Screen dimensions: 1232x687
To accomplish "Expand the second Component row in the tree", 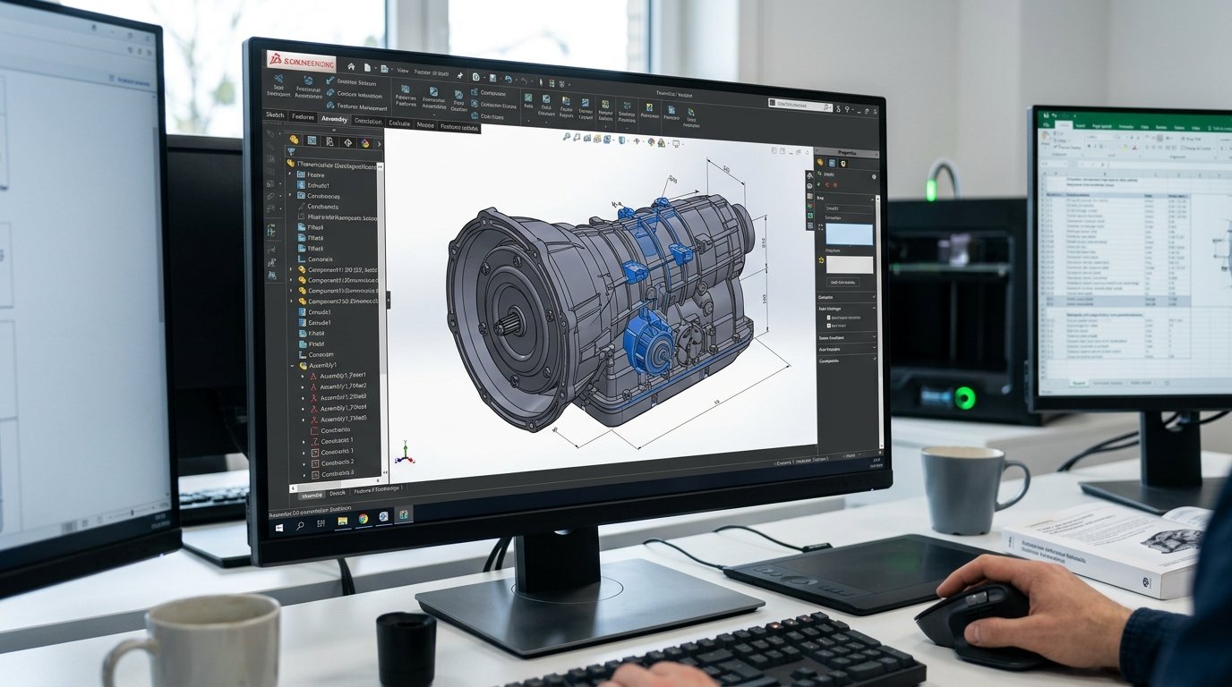I will 291,280.
